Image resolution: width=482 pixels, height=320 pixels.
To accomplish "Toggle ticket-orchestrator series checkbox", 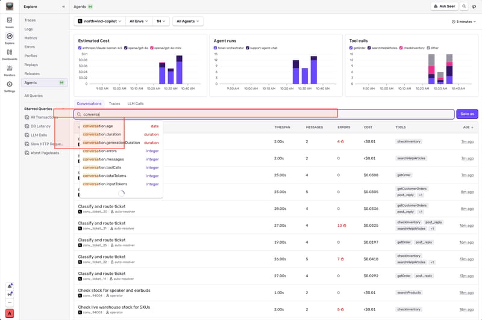I will [x=215, y=48].
